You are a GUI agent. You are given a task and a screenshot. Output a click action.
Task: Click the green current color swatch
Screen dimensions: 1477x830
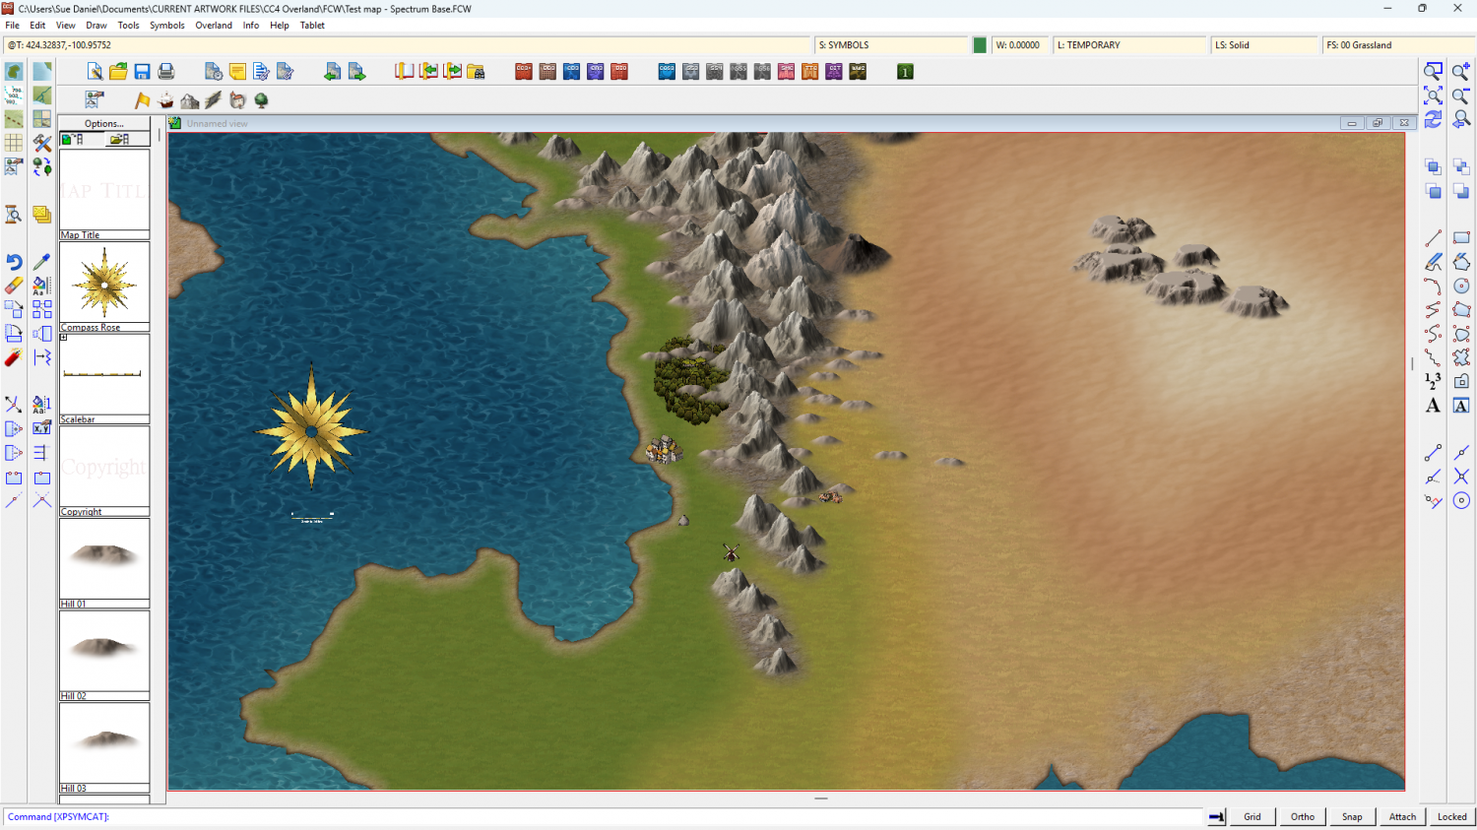coord(980,45)
